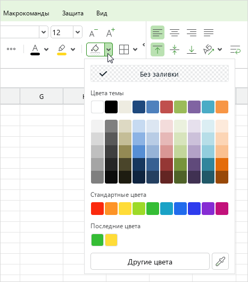The image size is (248, 282).
Task: Click the increase font size icon
Action: [x=110, y=33]
